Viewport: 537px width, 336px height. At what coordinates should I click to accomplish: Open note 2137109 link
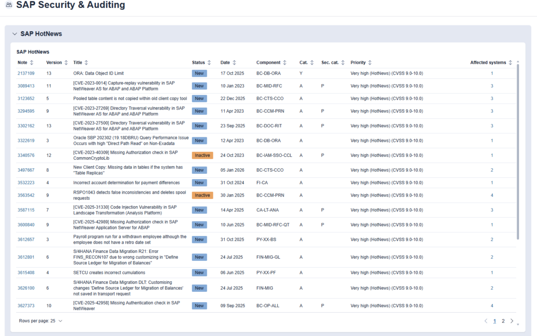pyautogui.click(x=26, y=73)
